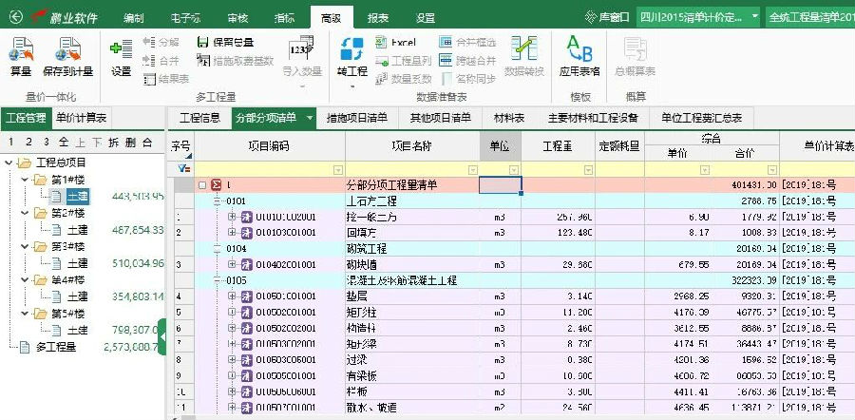Click the 算量 calculator icon
855x420 pixels.
click(x=21, y=49)
